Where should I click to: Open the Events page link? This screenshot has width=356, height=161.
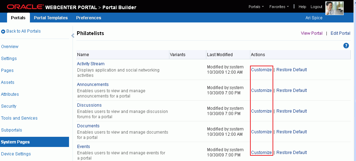tap(83, 147)
